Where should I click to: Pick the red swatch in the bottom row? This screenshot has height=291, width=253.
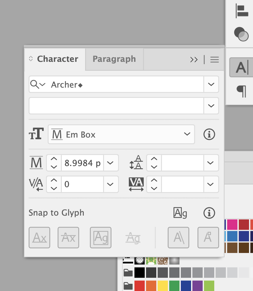(x=139, y=285)
